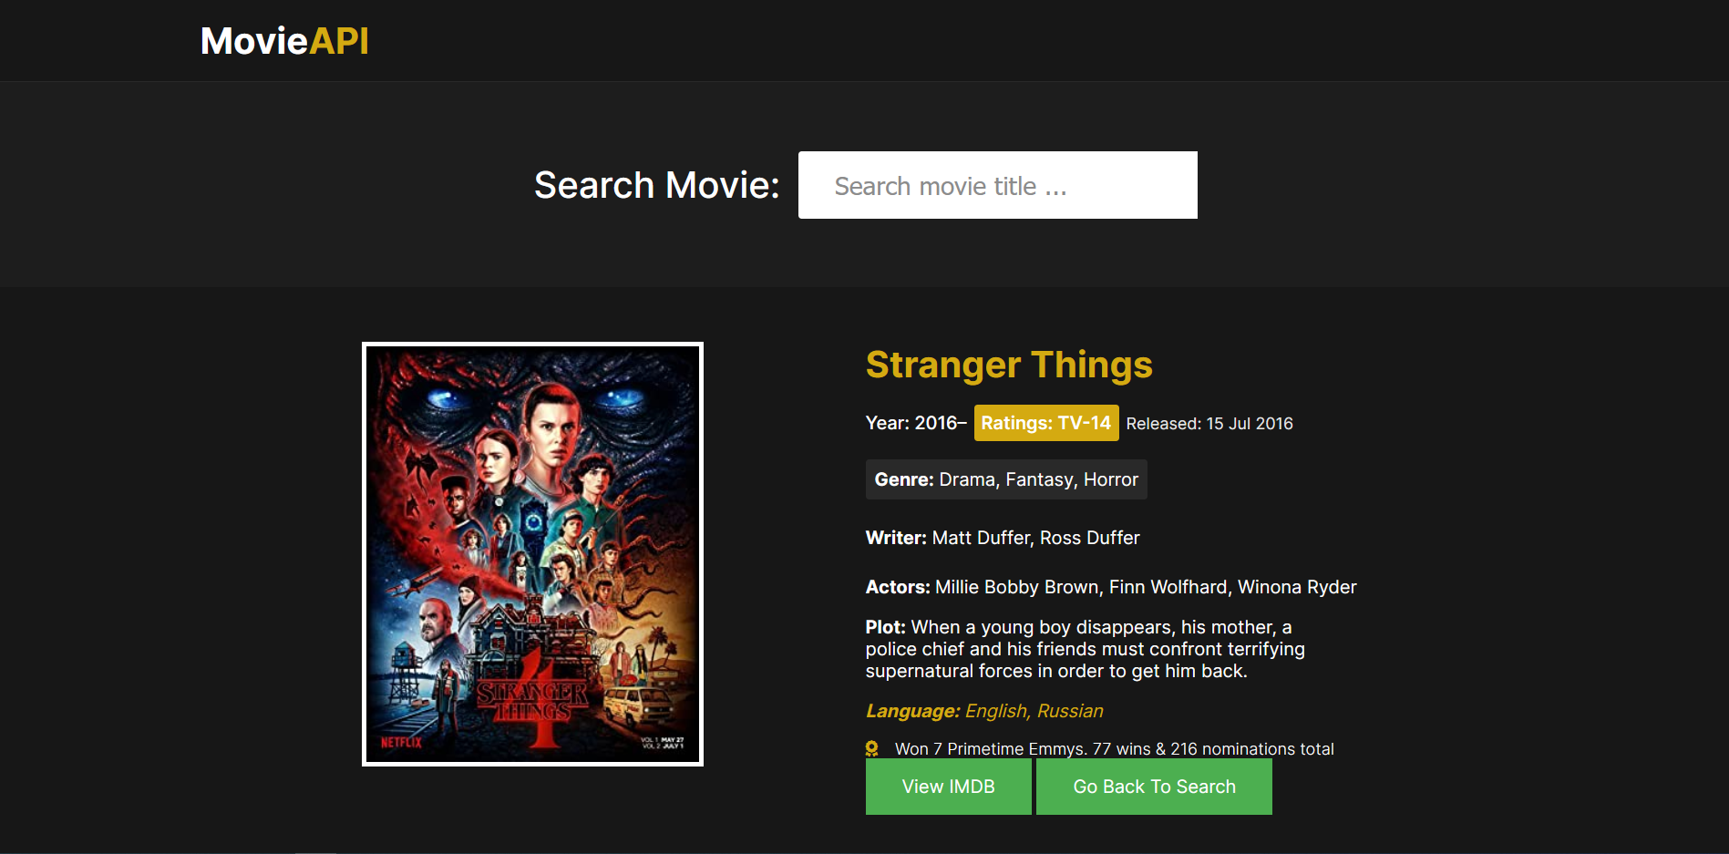Click the award medal icon
This screenshot has height=854, width=1729.
click(x=872, y=748)
